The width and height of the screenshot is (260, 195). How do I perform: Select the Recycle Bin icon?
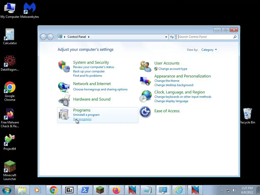point(248,116)
